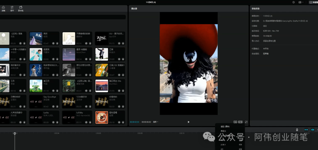Toggle the auto-snap icon right of the magnet
Viewport: 318px width, 150px height.
tap(313, 130)
